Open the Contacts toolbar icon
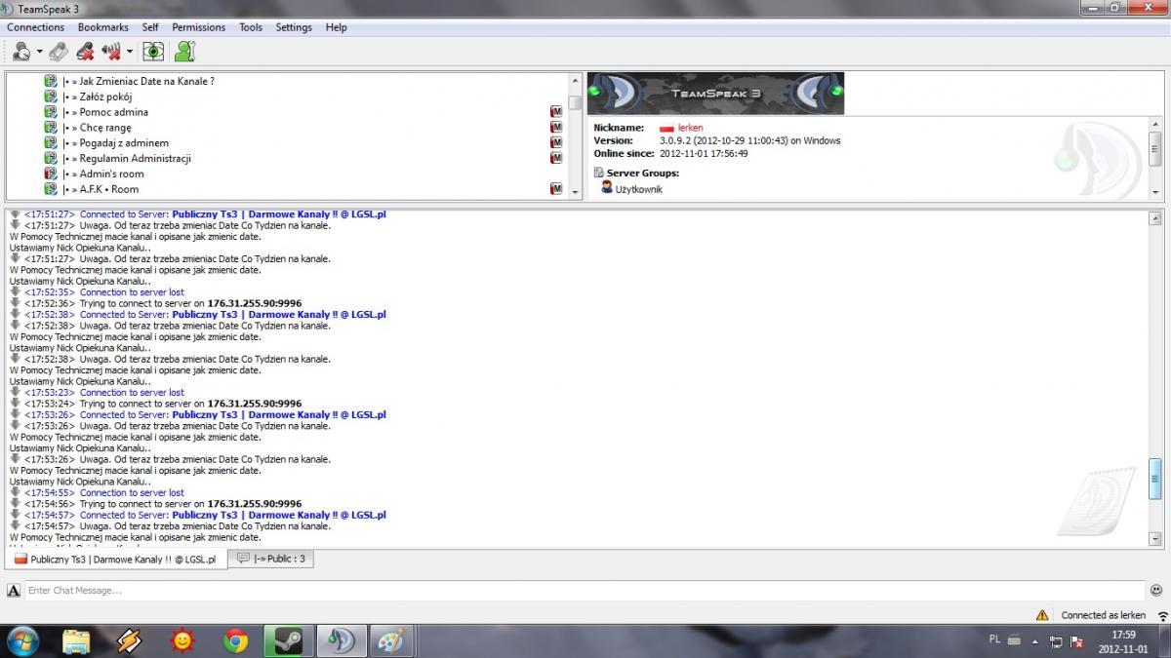The width and height of the screenshot is (1171, 658). 184,52
